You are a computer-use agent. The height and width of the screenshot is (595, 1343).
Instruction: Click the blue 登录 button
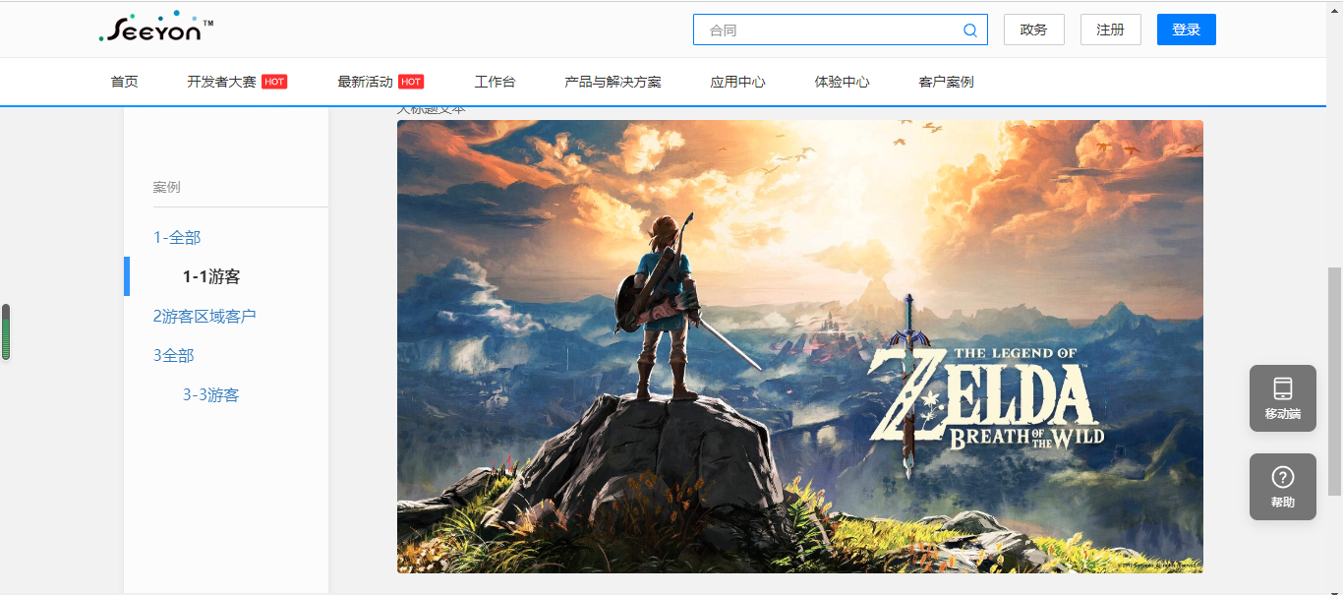pyautogui.click(x=1187, y=30)
